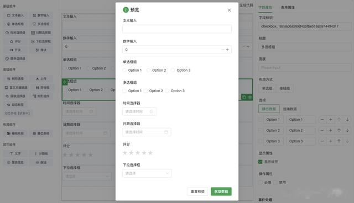This screenshot has height=203, width=354.
Task: Choose 按钮组 layout option
Action: click(x=284, y=88)
